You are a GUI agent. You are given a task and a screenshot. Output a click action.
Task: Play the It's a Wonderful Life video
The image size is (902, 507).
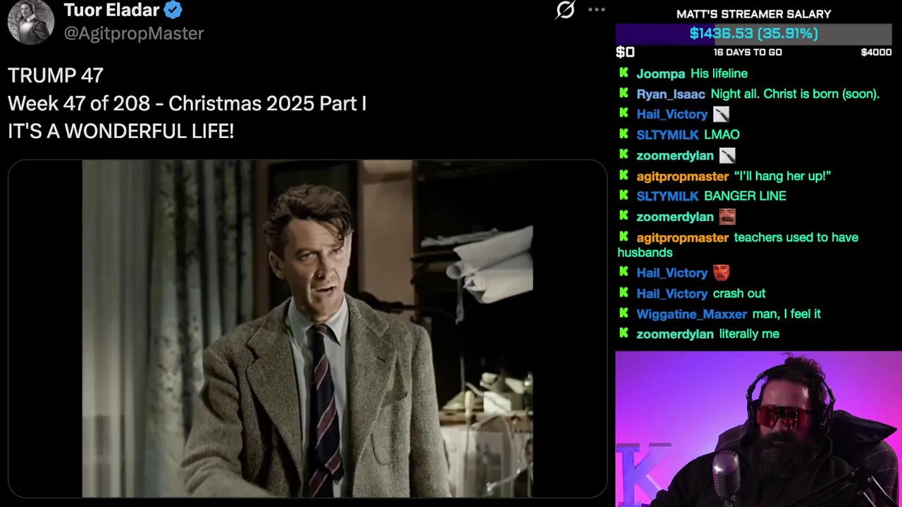(307, 329)
